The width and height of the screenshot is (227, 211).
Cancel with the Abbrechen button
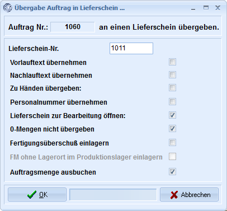click(x=189, y=195)
